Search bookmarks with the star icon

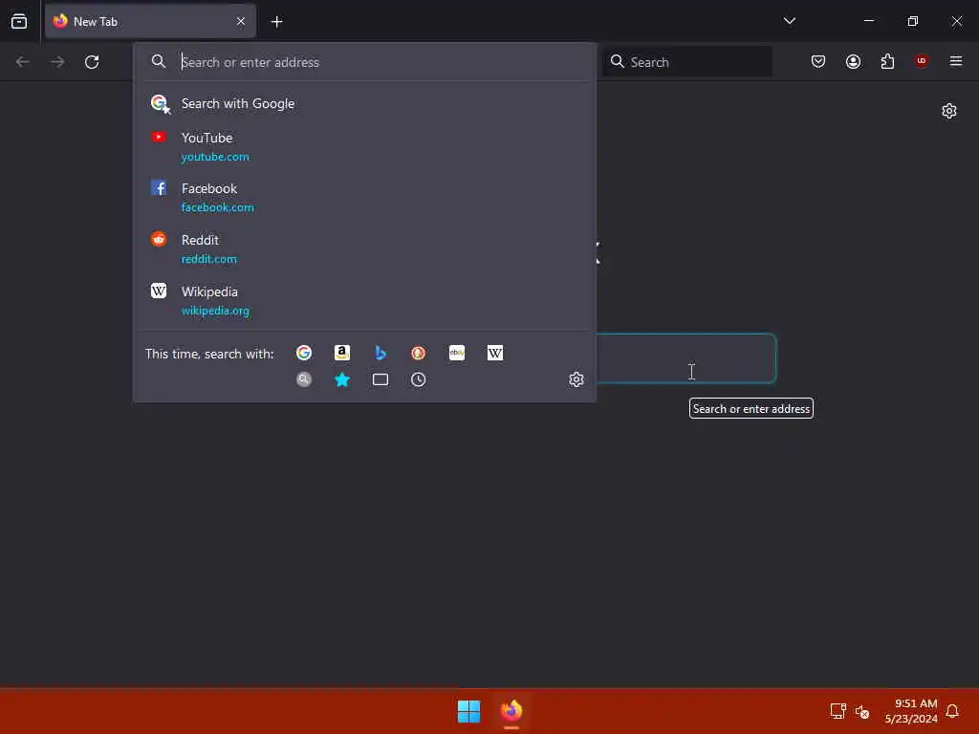coord(342,379)
